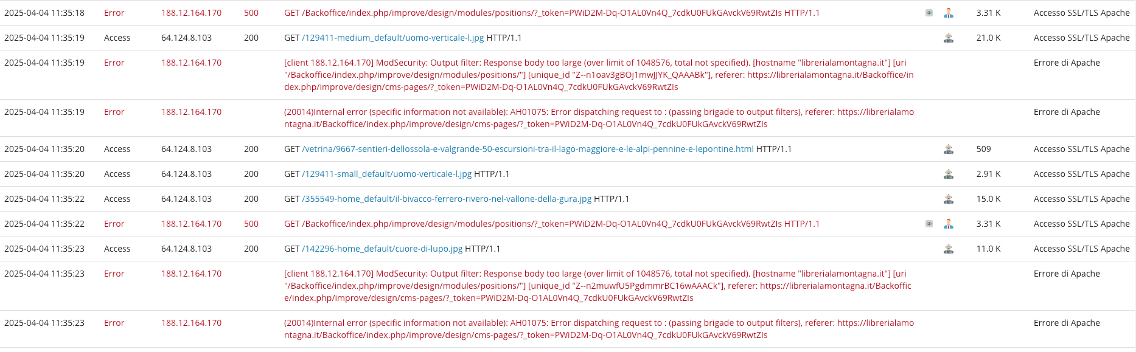Click the human user icon in 11:35:22 row
The height and width of the screenshot is (352, 1136).
click(x=949, y=224)
